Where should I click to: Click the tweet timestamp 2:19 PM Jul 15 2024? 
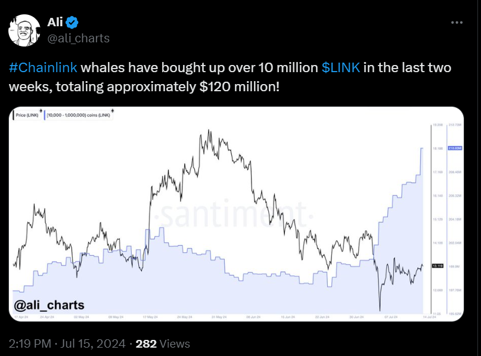coord(66,343)
